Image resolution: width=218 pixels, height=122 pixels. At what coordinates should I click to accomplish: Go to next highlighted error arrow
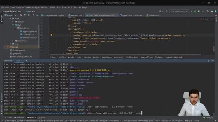coord(213,19)
